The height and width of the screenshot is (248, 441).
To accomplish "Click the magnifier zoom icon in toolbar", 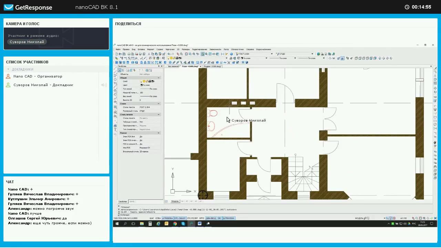I will [x=206, y=54].
